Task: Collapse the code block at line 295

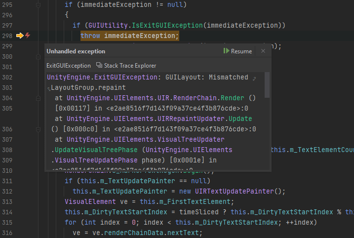Action: [x=38, y=4]
